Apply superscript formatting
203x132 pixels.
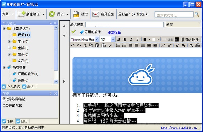[177, 45]
